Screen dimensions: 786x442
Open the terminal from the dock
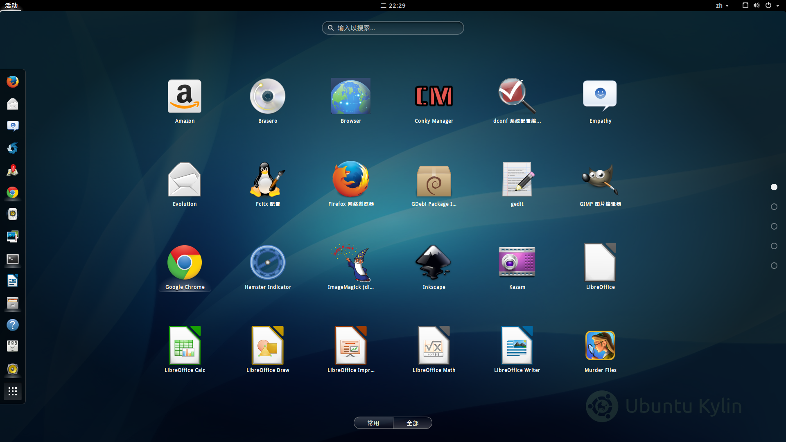pyautogui.click(x=13, y=260)
